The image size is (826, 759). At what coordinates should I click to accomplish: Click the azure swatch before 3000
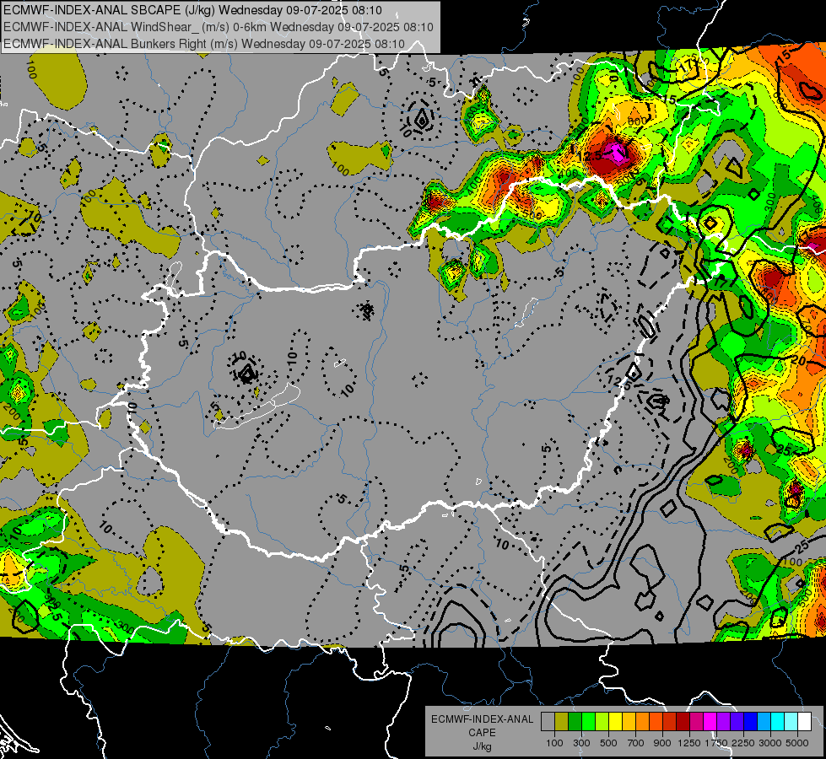pyautogui.click(x=764, y=722)
